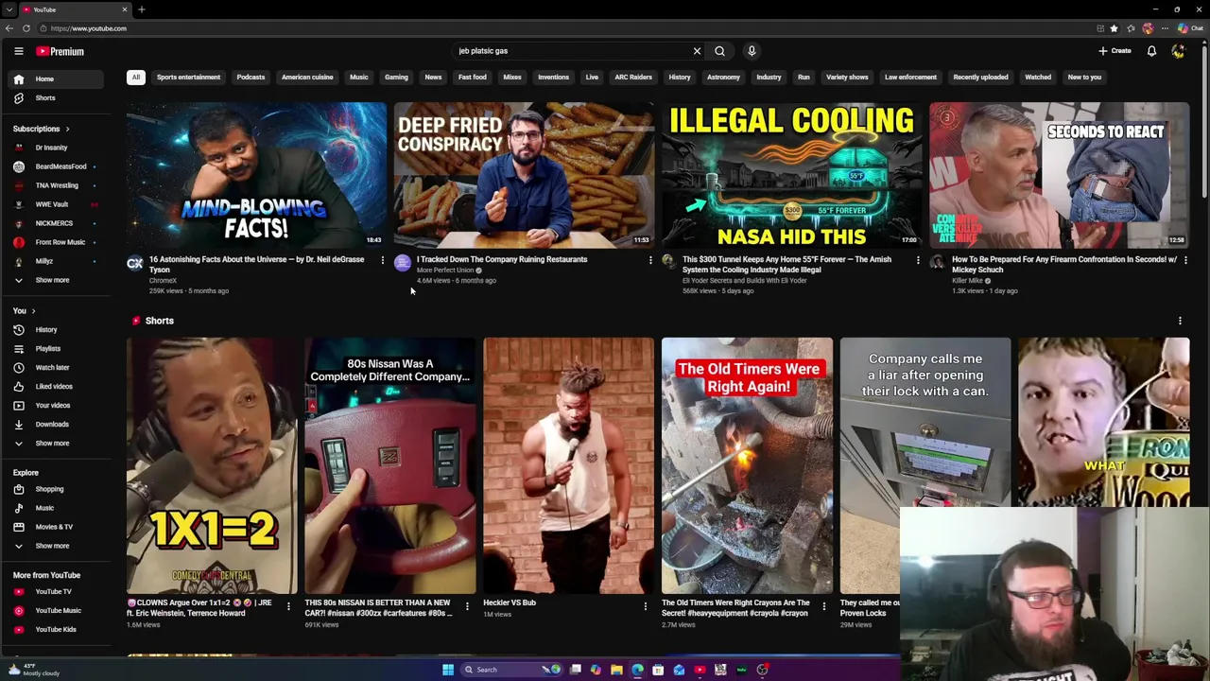The image size is (1210, 681).
Task: Open the notifications bell
Action: tap(1151, 51)
